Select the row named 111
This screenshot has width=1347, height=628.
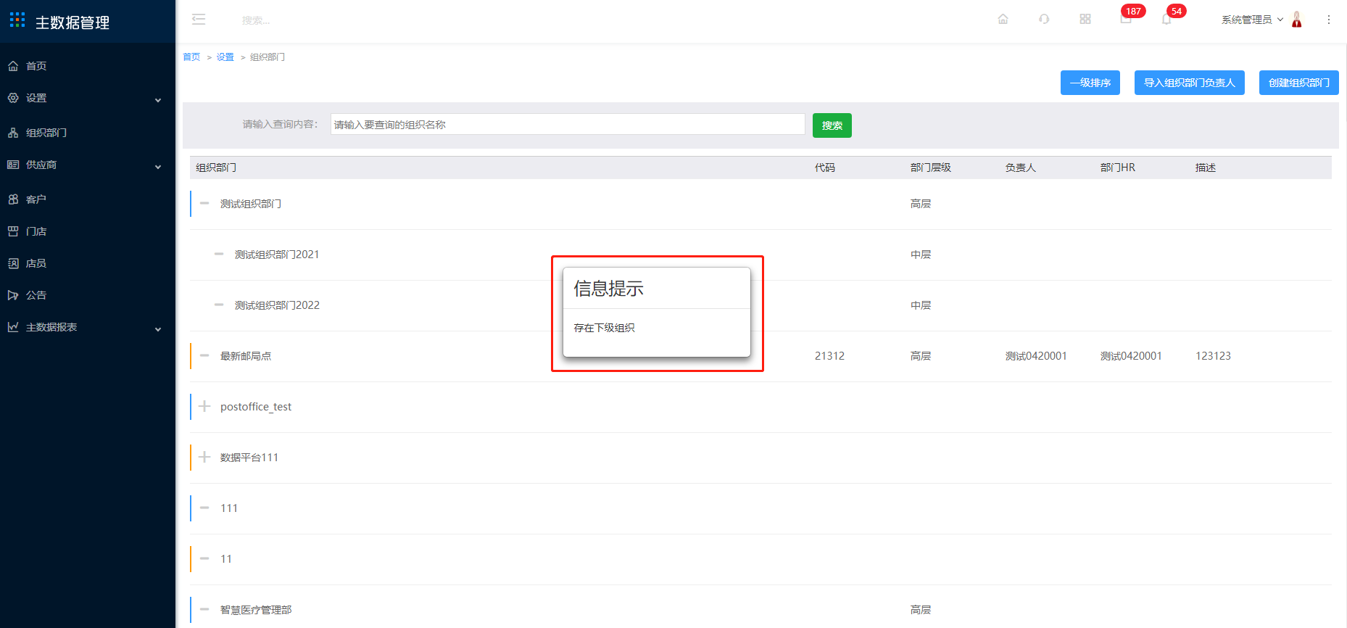229,508
